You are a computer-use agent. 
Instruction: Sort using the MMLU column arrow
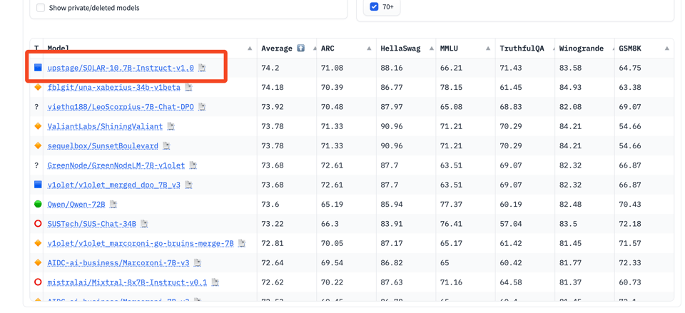488,48
